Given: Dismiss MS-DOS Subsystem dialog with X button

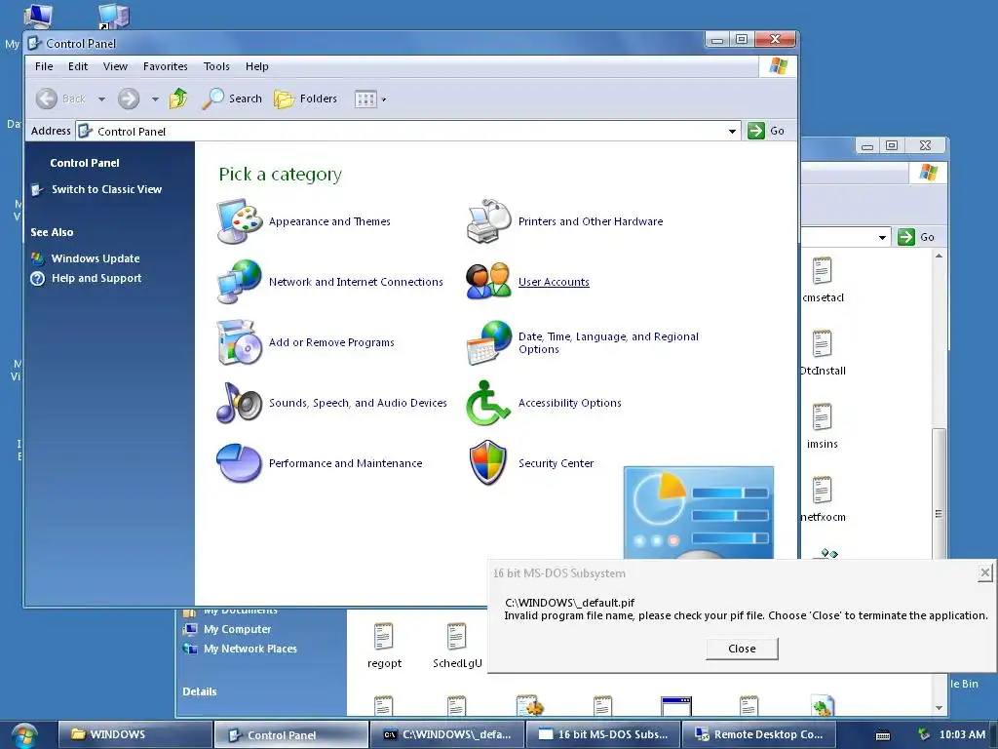Looking at the screenshot, I should coord(984,572).
